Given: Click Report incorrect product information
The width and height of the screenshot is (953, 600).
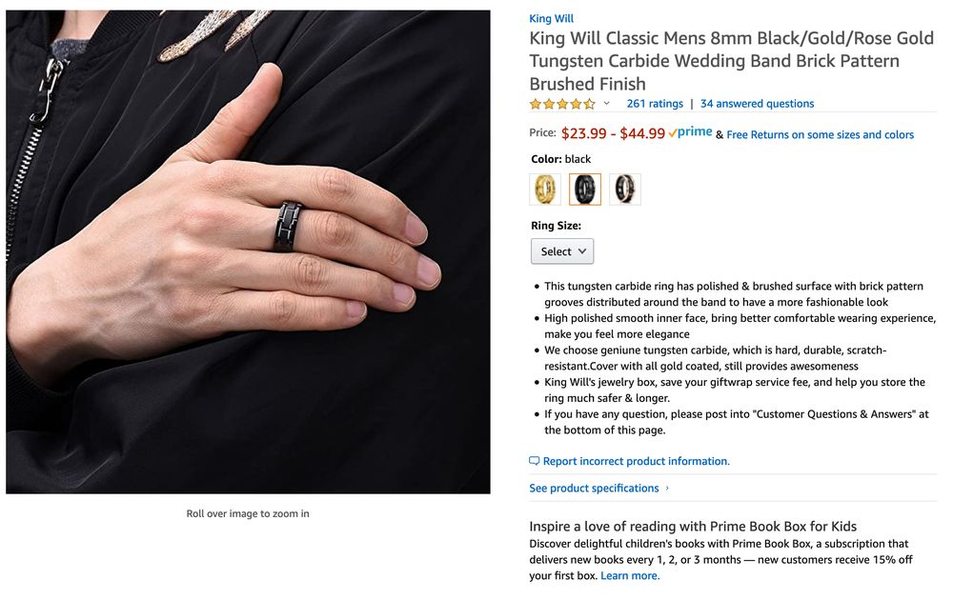Looking at the screenshot, I should tap(636, 461).
